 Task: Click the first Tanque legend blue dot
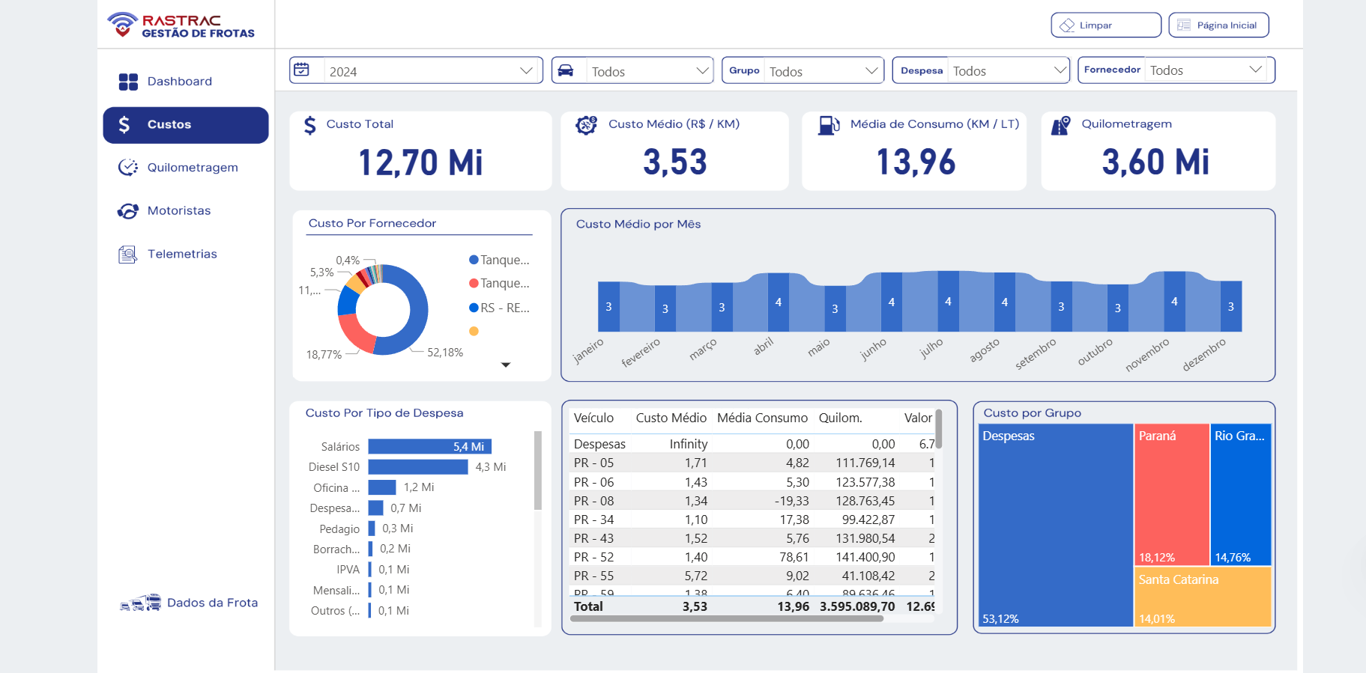(474, 260)
